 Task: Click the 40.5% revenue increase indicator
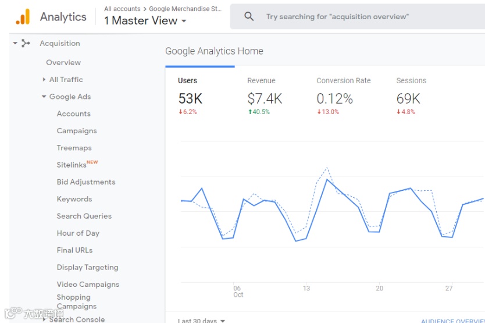point(259,112)
